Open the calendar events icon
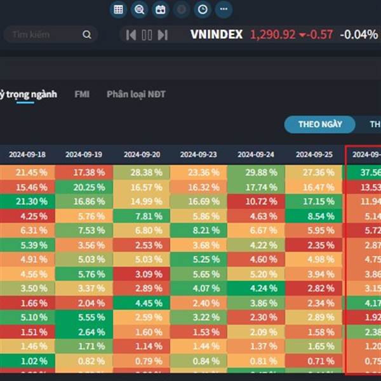The image size is (381, 381). (161, 10)
